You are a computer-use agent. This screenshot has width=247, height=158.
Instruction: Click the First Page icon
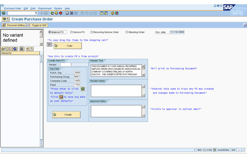tap(82, 13)
